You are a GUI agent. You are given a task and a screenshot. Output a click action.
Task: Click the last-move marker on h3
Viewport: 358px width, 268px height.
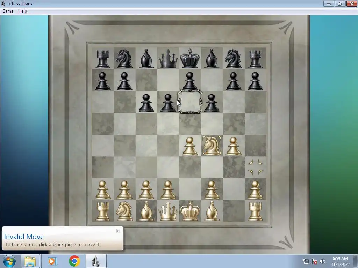pyautogui.click(x=256, y=167)
